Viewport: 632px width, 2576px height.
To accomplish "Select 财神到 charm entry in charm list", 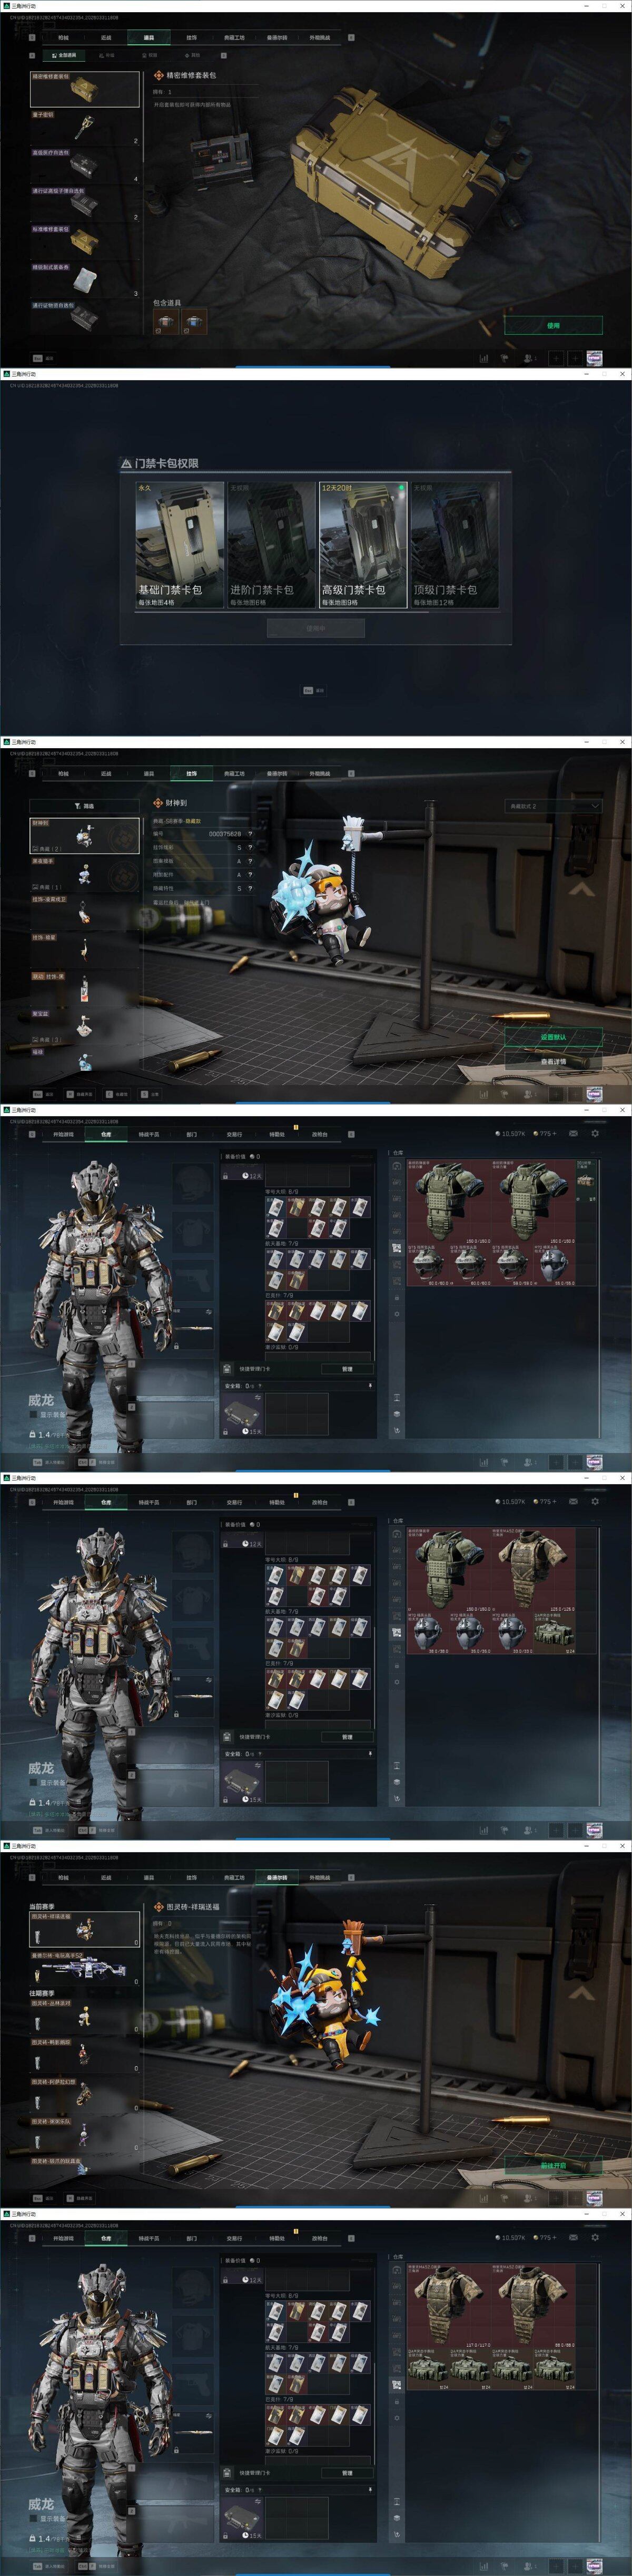I will tap(85, 836).
